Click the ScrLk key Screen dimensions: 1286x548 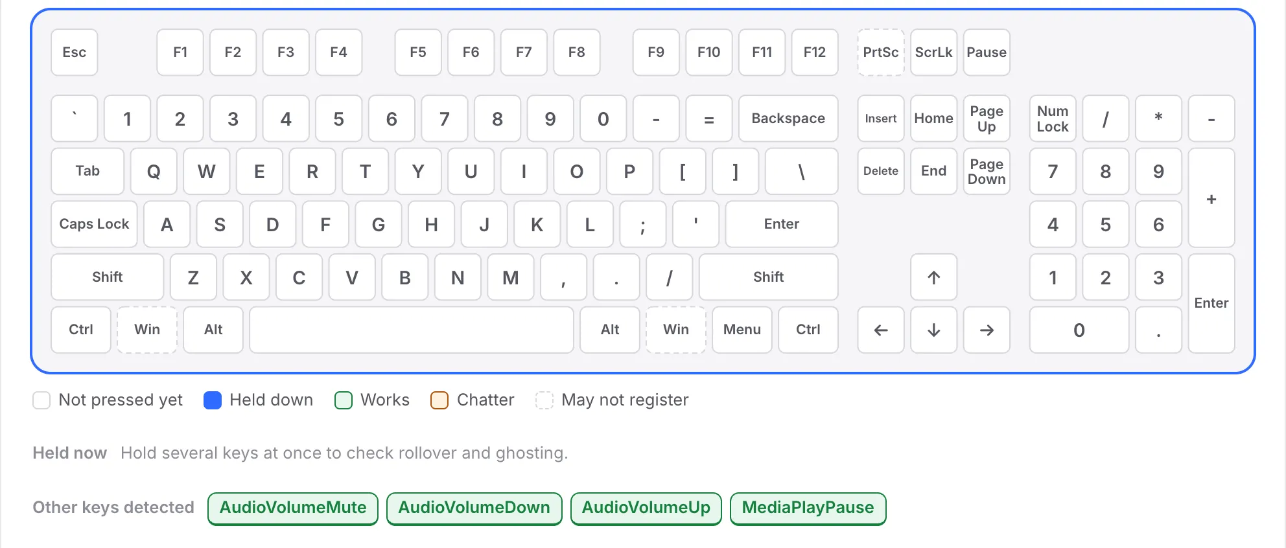click(933, 52)
